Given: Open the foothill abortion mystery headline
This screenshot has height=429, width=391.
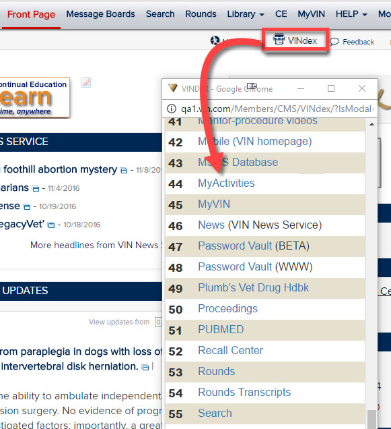Looking at the screenshot, I should tap(60, 169).
